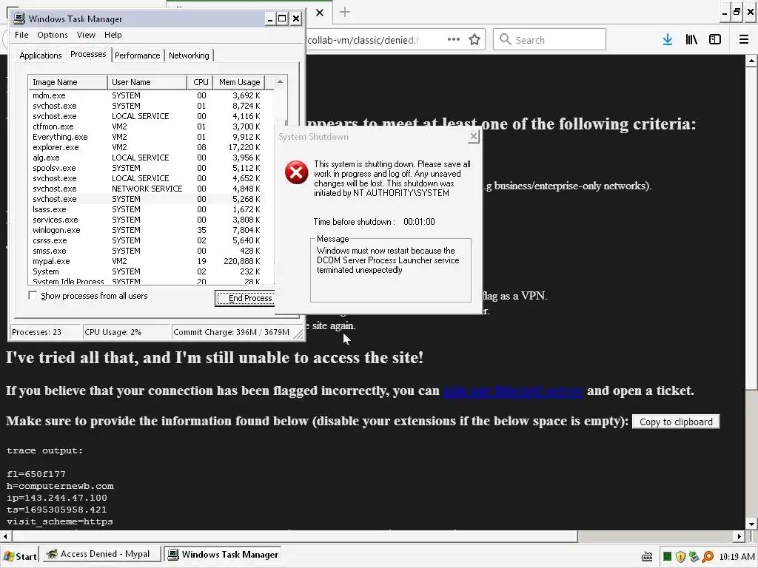Sort processes by CPU column header

(x=200, y=82)
